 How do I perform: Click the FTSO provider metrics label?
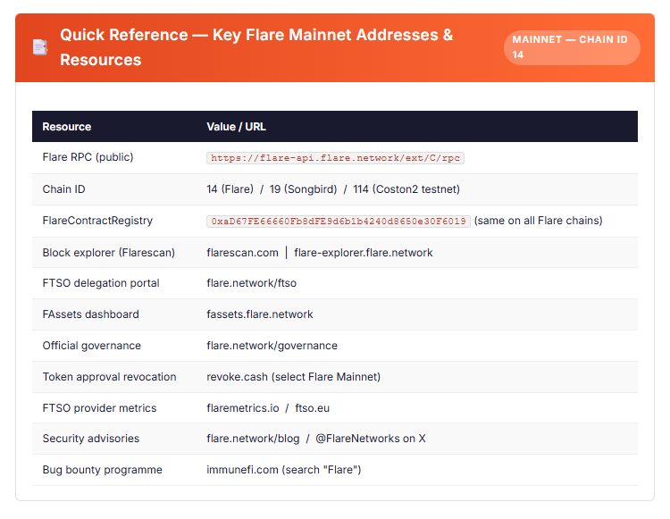(x=99, y=408)
